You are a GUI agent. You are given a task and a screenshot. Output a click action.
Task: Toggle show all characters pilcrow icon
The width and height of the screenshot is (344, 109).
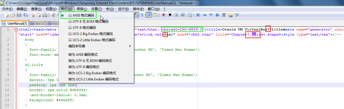142,15
